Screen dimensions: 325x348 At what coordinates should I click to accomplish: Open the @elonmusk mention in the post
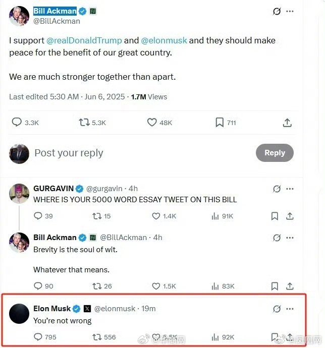pos(164,40)
